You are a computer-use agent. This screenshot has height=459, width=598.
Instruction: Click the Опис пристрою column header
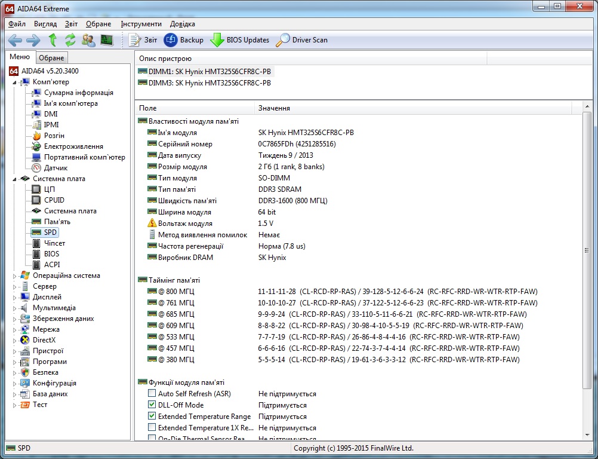311,59
